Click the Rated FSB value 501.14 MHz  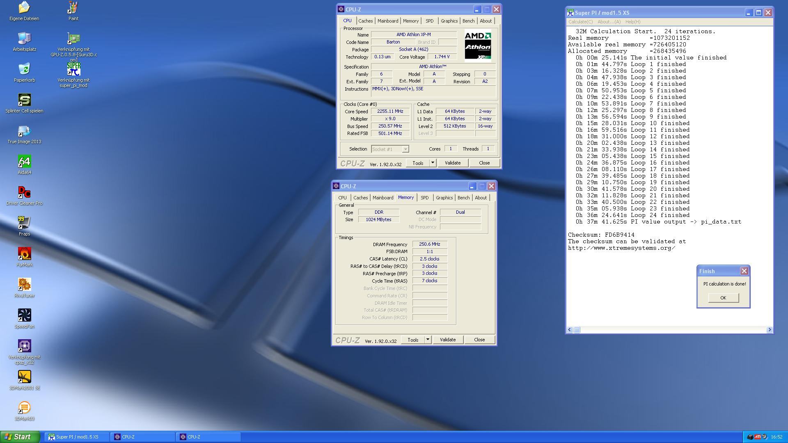390,133
